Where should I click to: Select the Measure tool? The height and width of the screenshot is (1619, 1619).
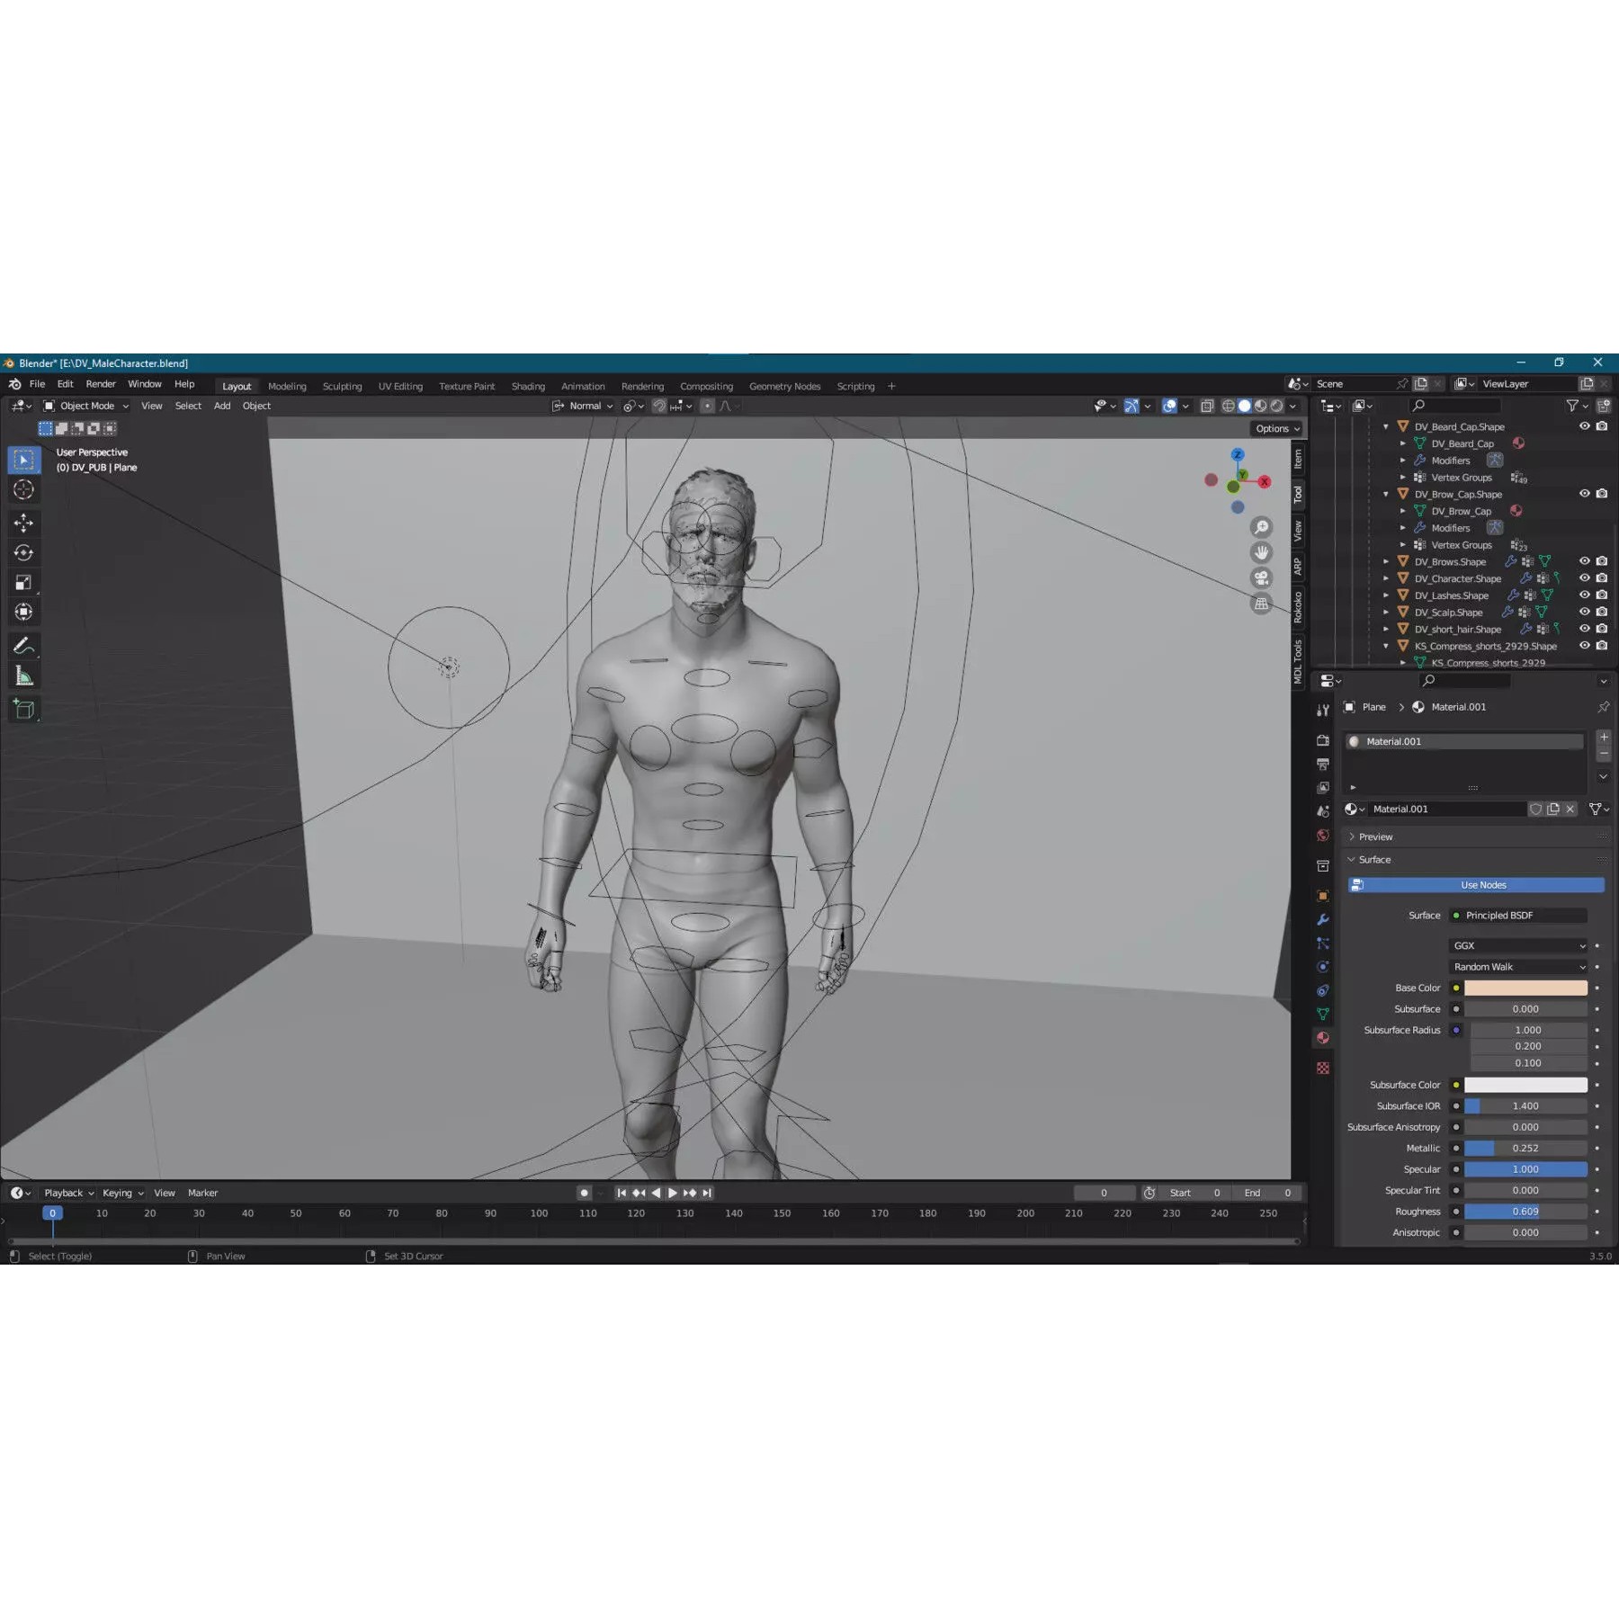(x=24, y=674)
